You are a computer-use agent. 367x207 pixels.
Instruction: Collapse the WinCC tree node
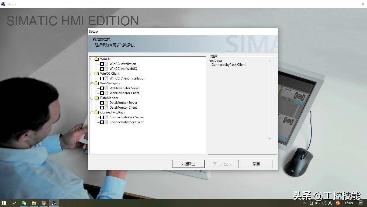(x=92, y=59)
